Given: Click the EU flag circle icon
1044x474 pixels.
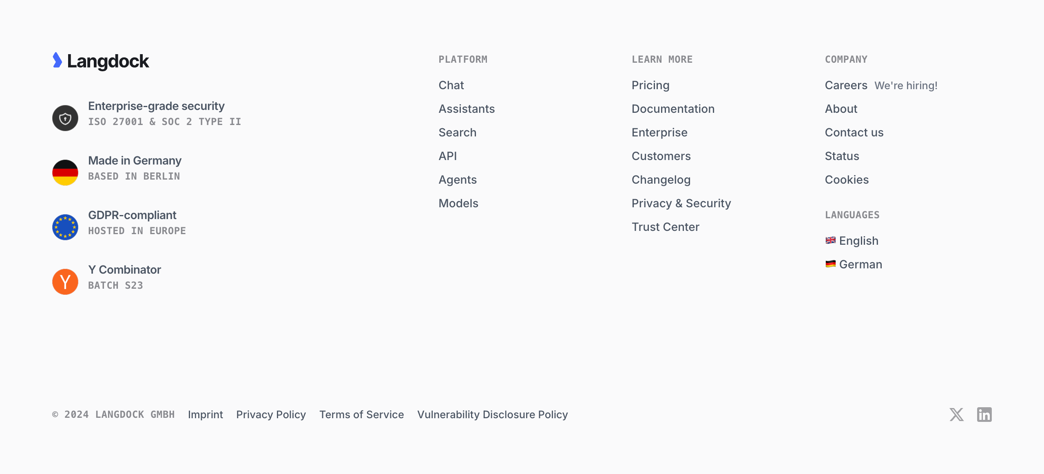Looking at the screenshot, I should 65,227.
